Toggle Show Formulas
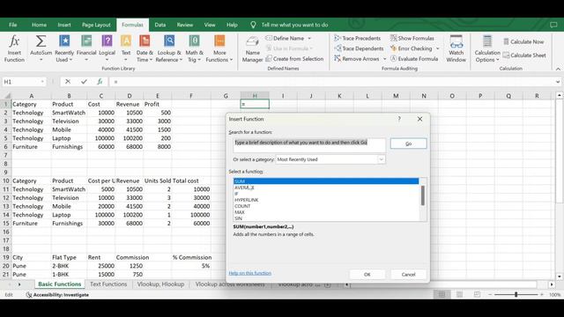Image resolution: width=564 pixels, height=317 pixels. pyautogui.click(x=412, y=38)
